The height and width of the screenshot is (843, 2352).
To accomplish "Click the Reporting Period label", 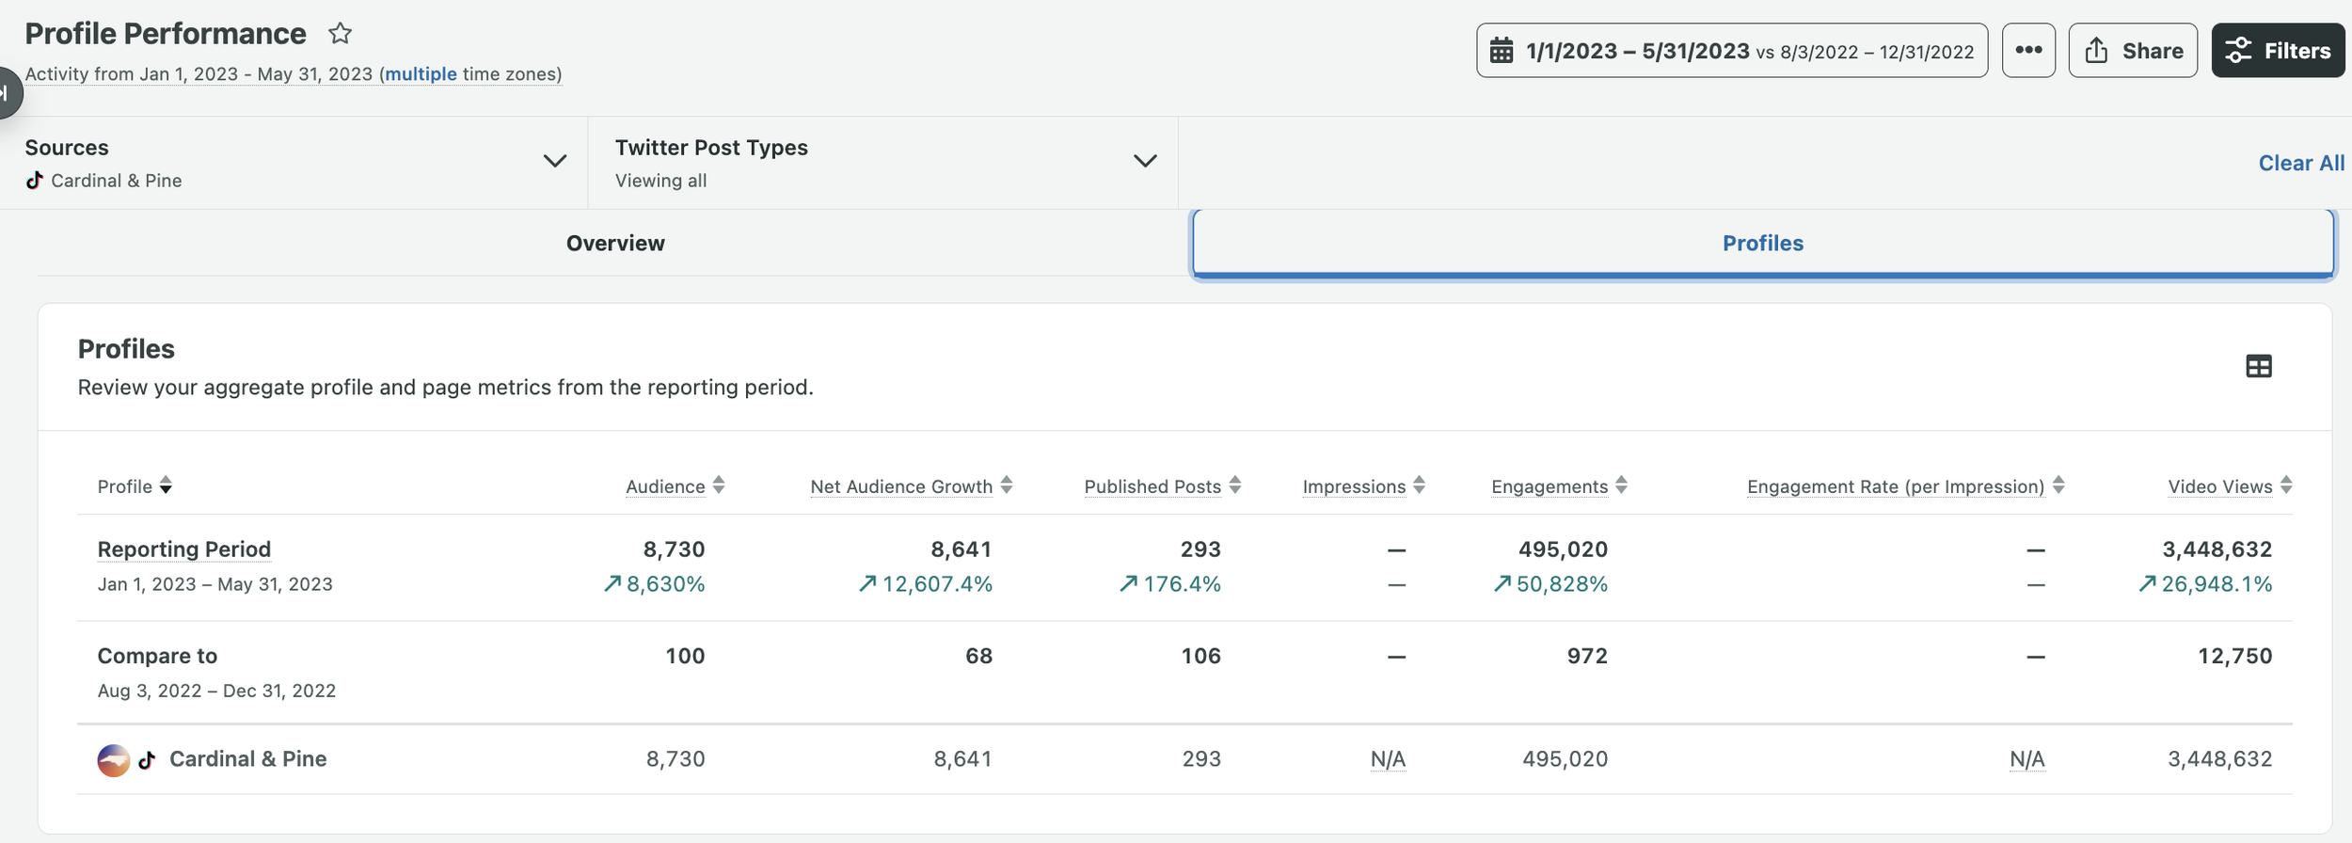I will point(184,549).
